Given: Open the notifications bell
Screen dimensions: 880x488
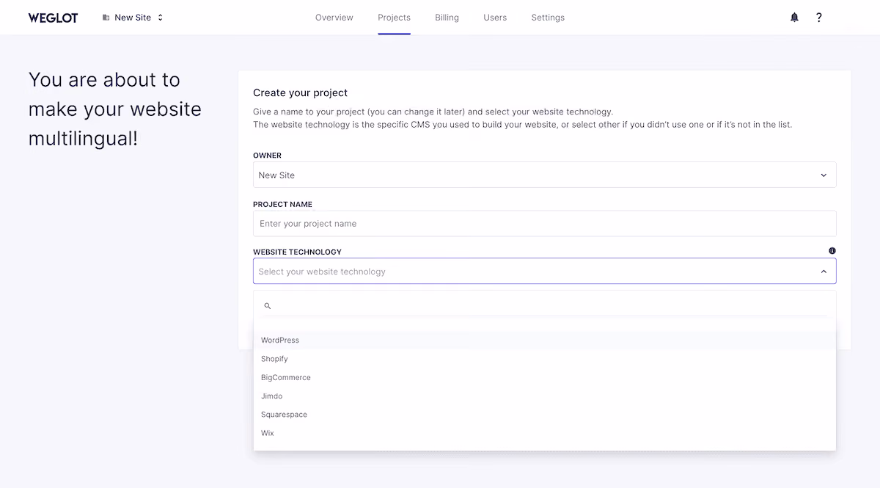Looking at the screenshot, I should 794,18.
